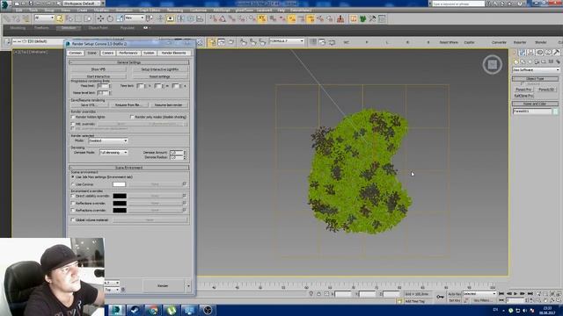Open the Steam taskbar icon
Image resolution: width=563 pixels, height=316 pixels.
pos(135,310)
